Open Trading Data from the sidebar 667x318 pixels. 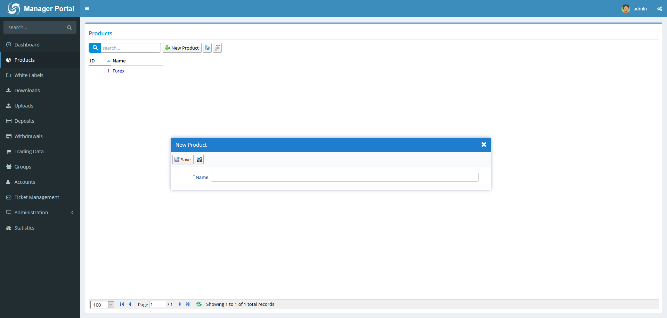click(29, 152)
